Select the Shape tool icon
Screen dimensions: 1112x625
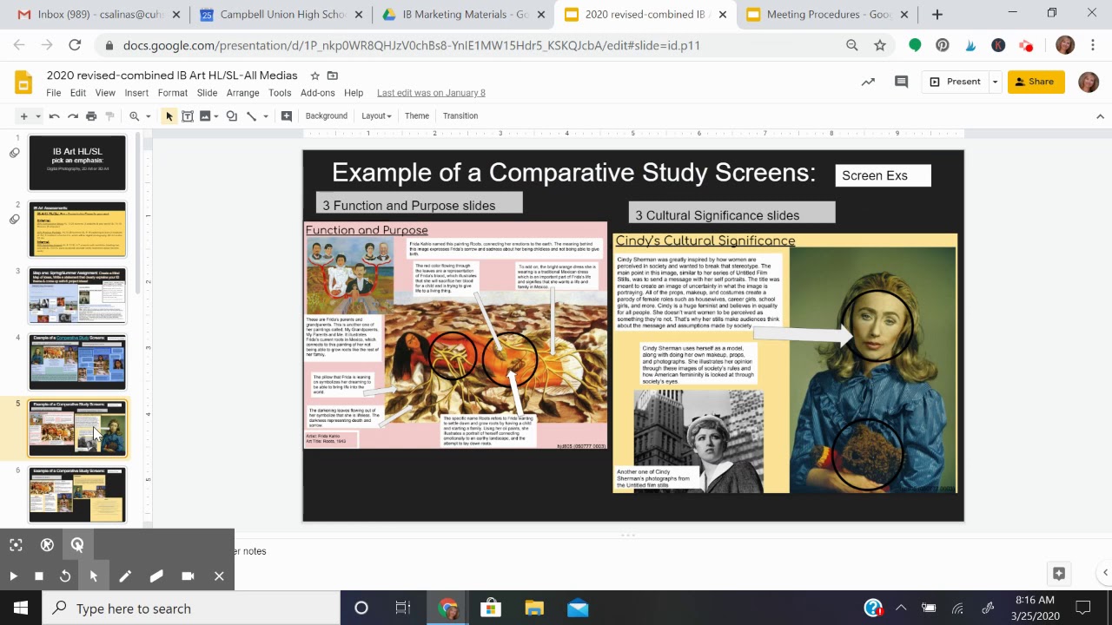coord(231,116)
